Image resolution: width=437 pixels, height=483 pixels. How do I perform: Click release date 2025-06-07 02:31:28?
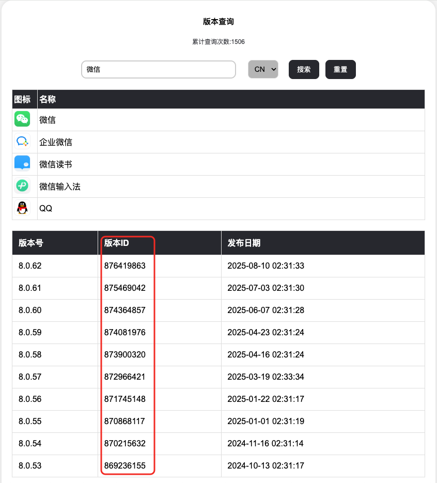coord(266,310)
